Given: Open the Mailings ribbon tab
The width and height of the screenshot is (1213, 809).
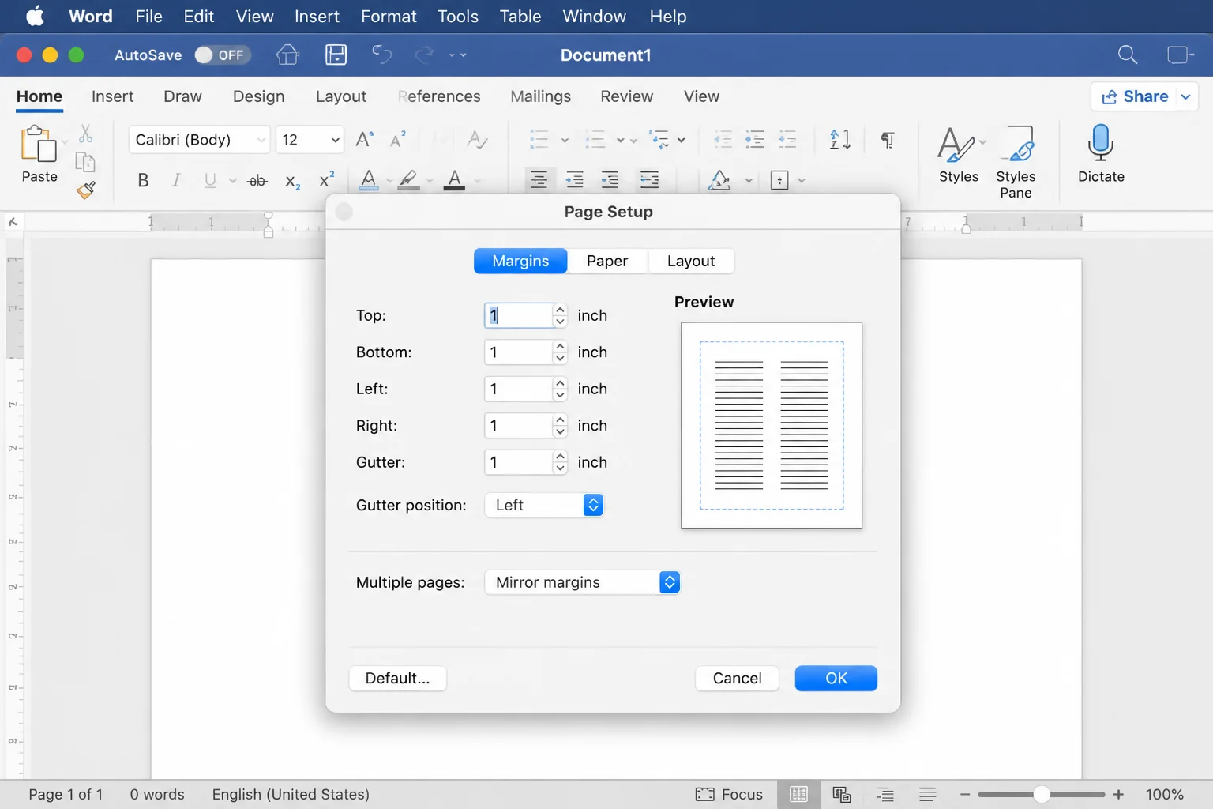Looking at the screenshot, I should 540,96.
